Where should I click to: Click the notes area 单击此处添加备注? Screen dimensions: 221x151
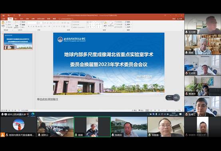click(48, 99)
